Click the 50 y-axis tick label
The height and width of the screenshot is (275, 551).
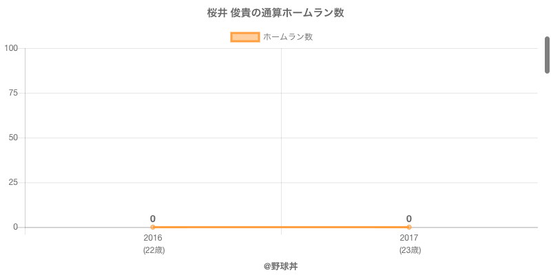tap(13, 137)
